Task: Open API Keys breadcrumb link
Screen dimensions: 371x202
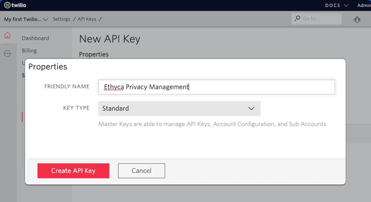Action: click(x=87, y=19)
